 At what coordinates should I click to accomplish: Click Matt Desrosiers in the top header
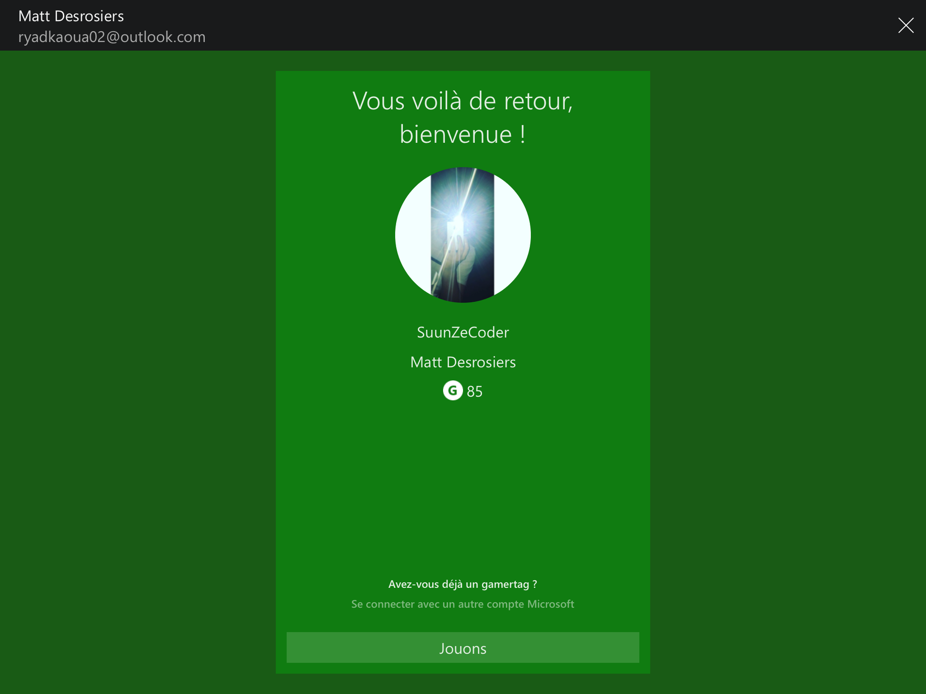pyautogui.click(x=71, y=16)
